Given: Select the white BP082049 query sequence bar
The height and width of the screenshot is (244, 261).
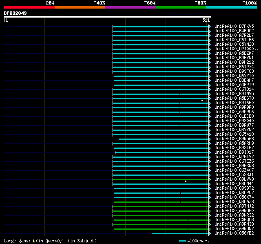Looking at the screenshot, I should [108, 17].
